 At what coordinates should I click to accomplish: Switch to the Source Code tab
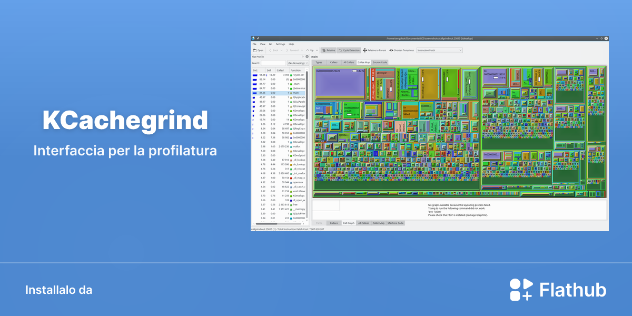[x=380, y=62]
